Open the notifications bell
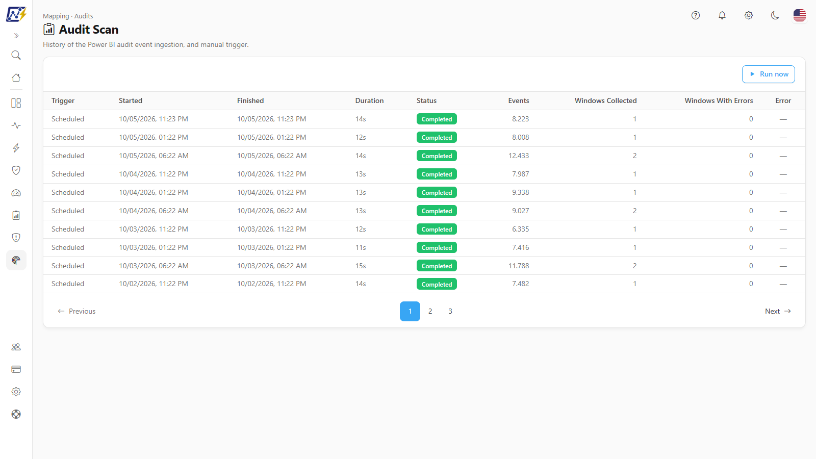The width and height of the screenshot is (816, 459). (x=722, y=15)
